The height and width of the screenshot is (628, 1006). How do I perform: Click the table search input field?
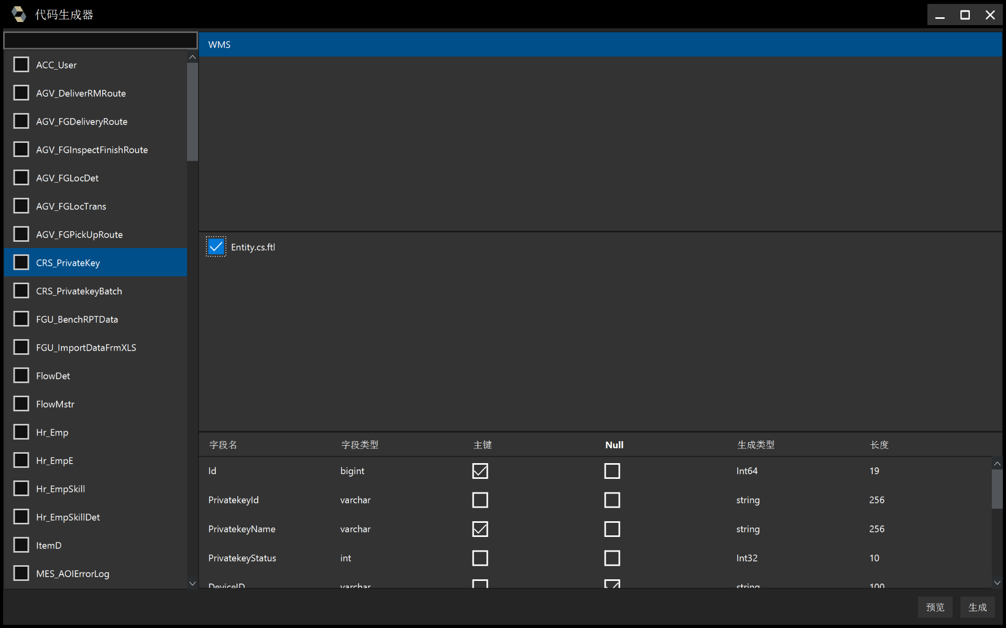pyautogui.click(x=101, y=40)
